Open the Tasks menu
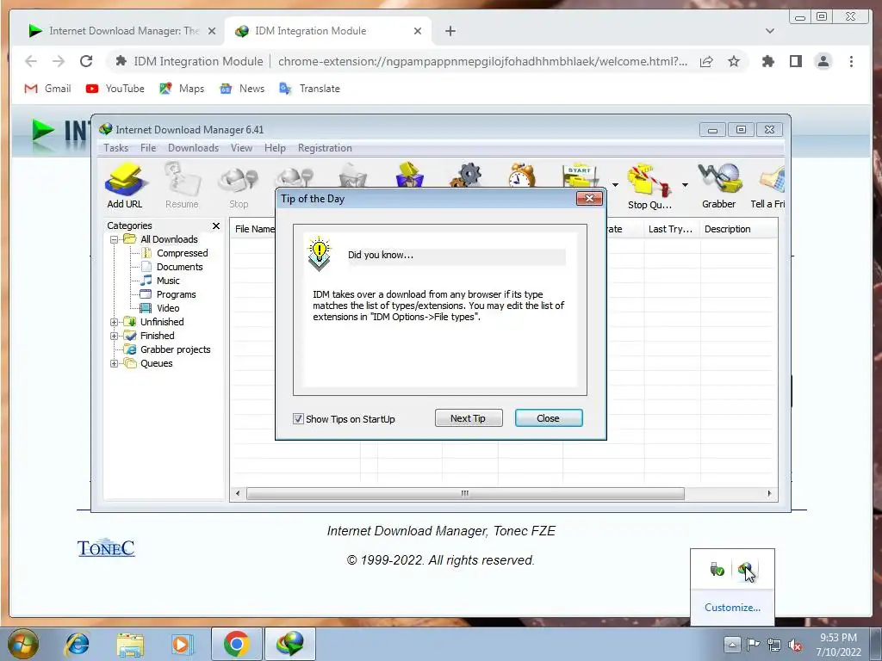Screen dimensions: 882x661 click(x=116, y=148)
